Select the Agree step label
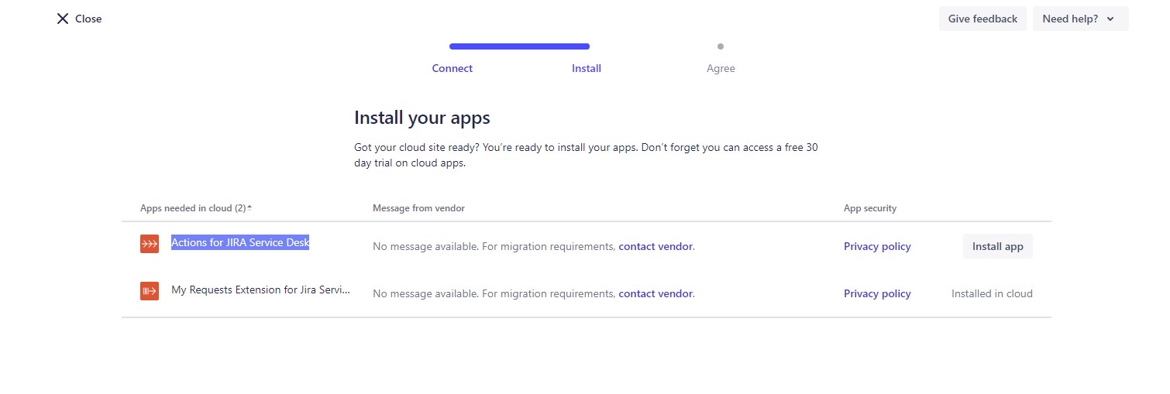This screenshot has height=394, width=1170. pyautogui.click(x=721, y=68)
